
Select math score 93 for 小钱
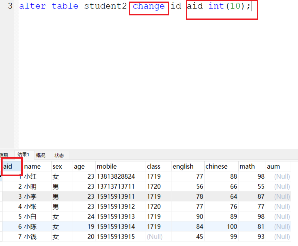(252, 237)
